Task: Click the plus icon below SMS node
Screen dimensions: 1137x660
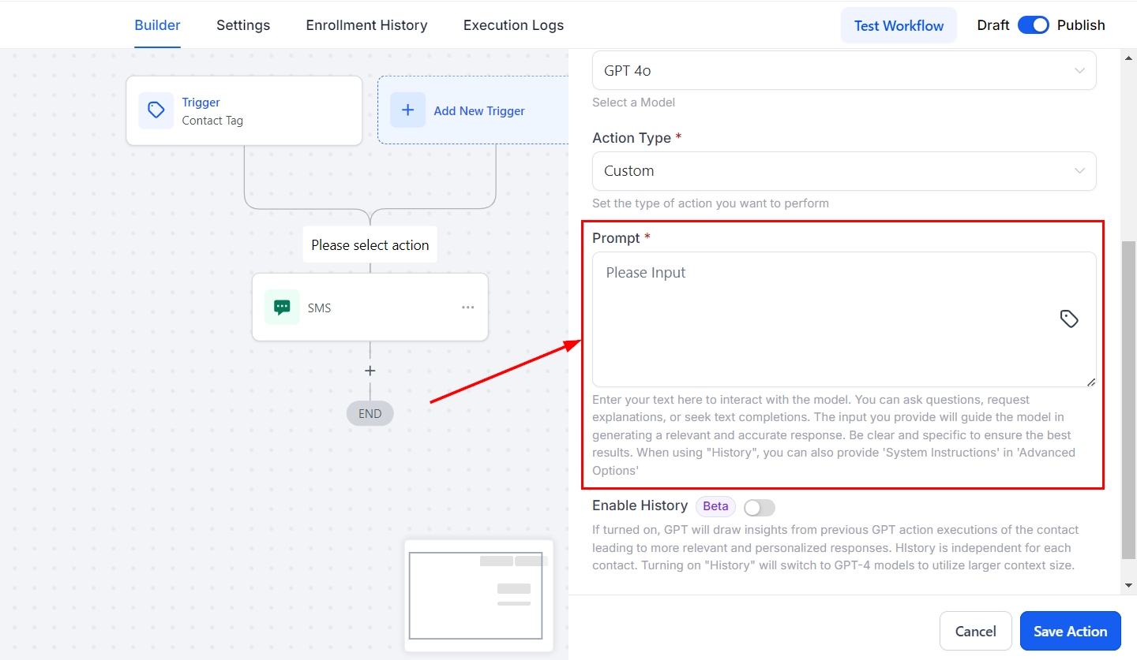Action: coord(370,371)
